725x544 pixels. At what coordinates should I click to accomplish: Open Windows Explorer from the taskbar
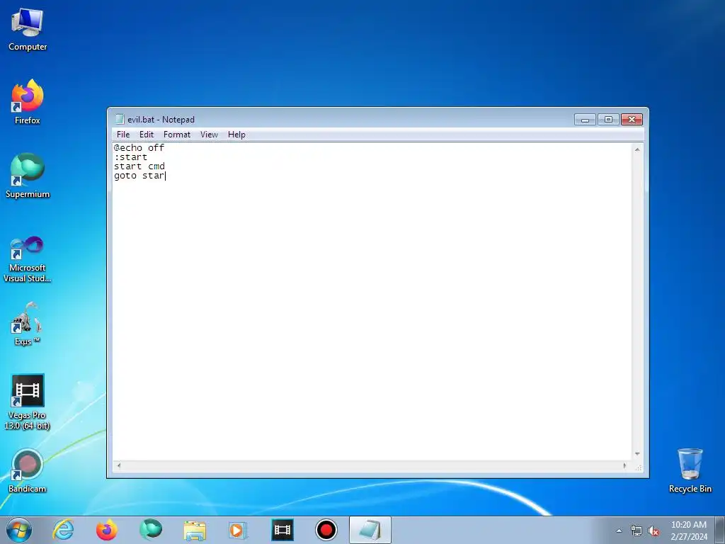point(195,530)
